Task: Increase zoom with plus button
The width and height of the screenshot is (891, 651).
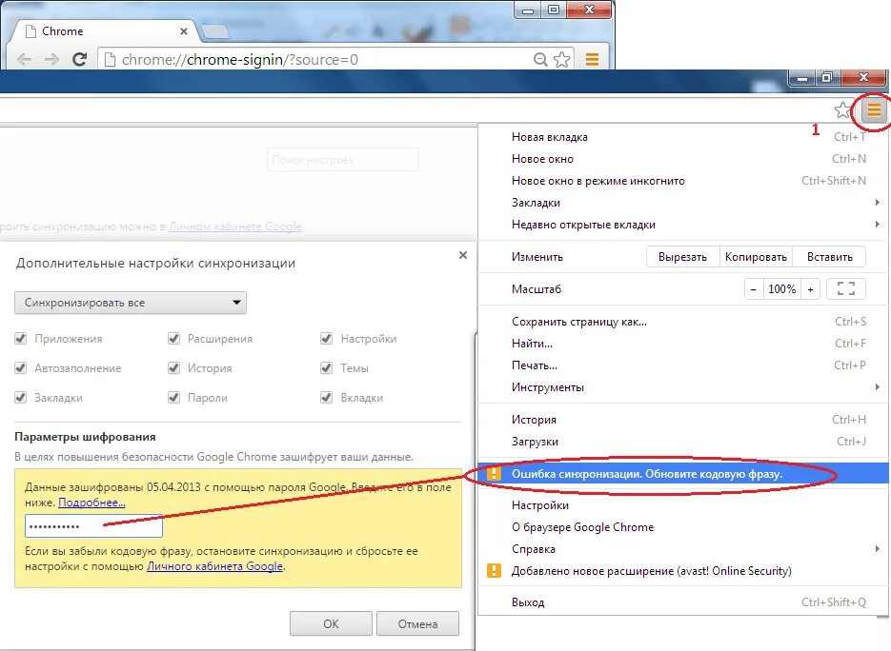Action: point(810,289)
